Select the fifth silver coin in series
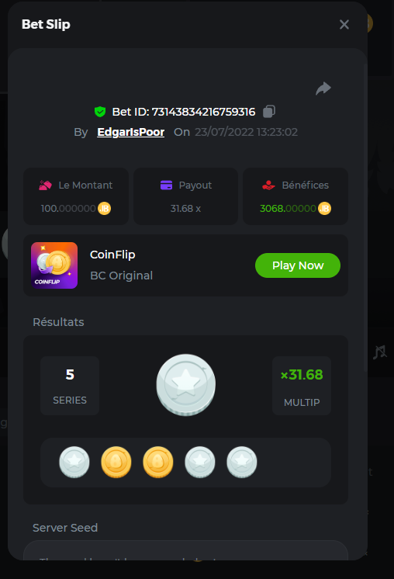This screenshot has height=579, width=394. [242, 462]
